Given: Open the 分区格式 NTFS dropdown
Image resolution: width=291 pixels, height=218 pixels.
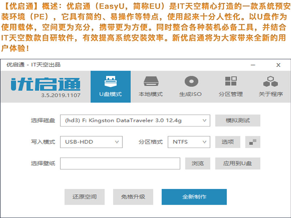Looking at the screenshot, I should 189,142.
